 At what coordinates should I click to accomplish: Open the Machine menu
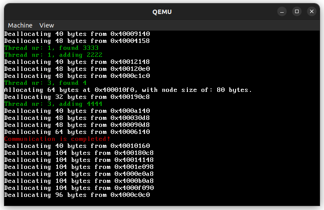[20, 25]
